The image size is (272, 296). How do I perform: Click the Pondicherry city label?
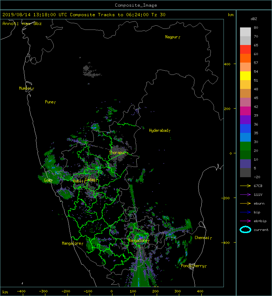tap(193, 266)
